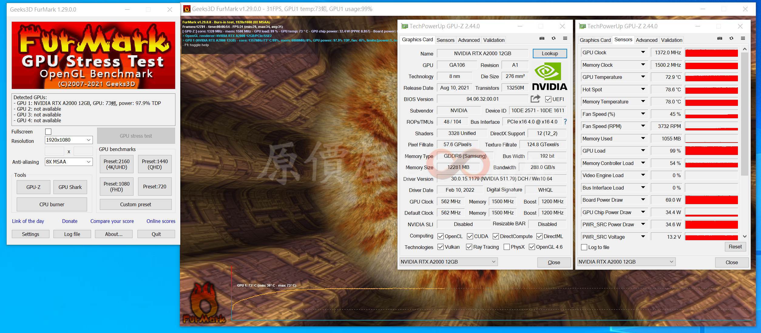Toggle the Ray Tracing checkbox
Image resolution: width=761 pixels, height=333 pixels.
(469, 247)
